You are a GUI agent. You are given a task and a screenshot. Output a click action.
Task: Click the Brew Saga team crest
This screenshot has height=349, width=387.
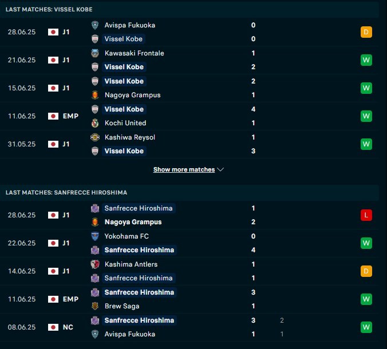coord(95,306)
